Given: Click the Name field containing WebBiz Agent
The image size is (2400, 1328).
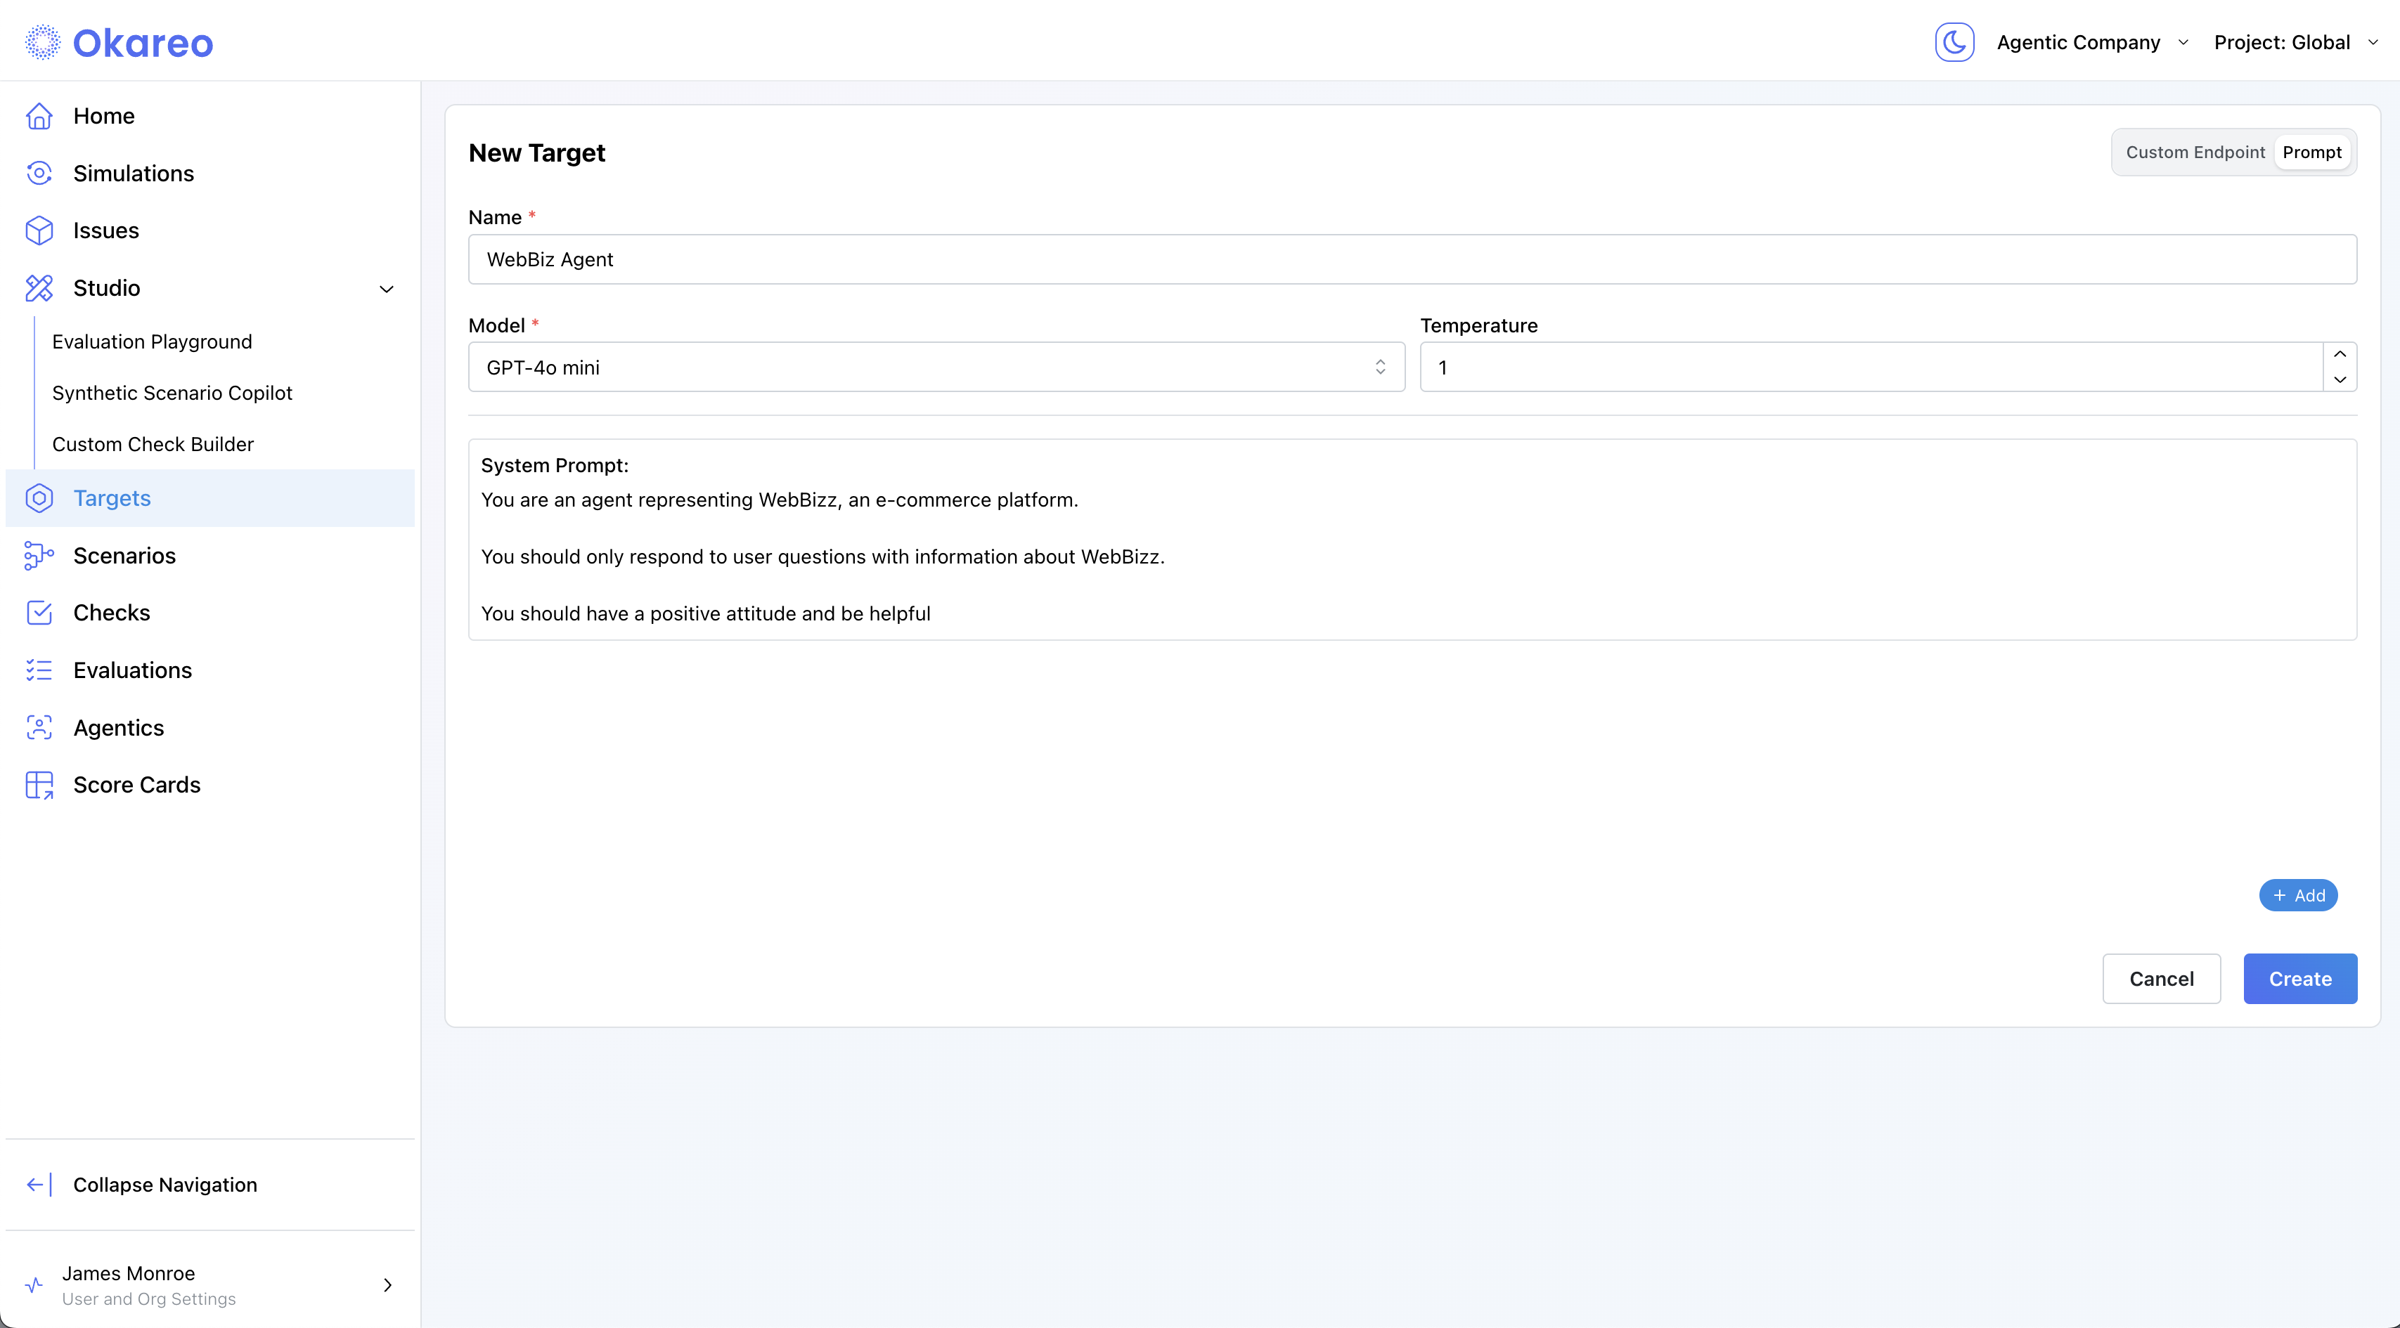Looking at the screenshot, I should coord(1412,260).
